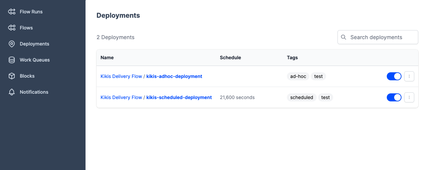Click the Name column header
Screen dimensions: 429x170
click(107, 58)
